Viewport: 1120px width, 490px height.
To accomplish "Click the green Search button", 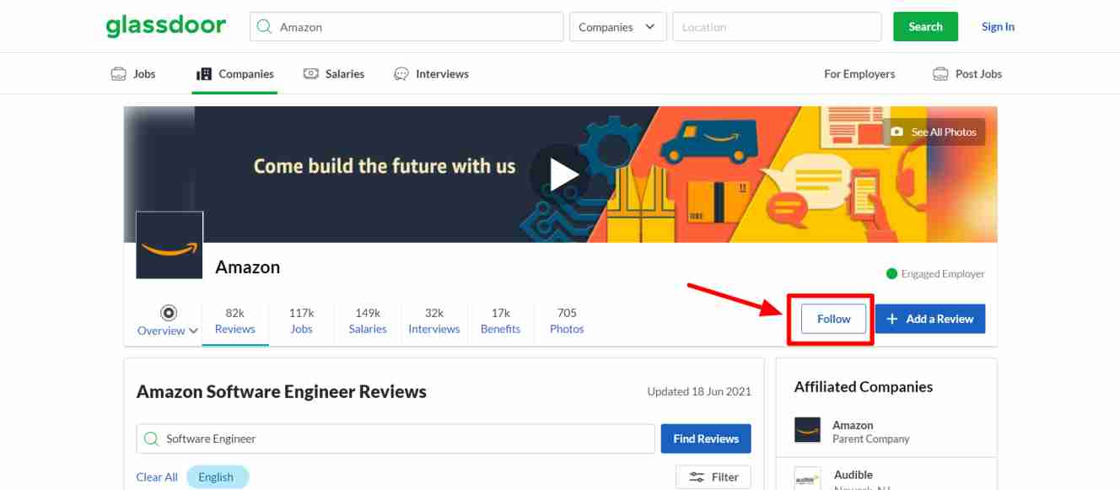I will pos(926,27).
